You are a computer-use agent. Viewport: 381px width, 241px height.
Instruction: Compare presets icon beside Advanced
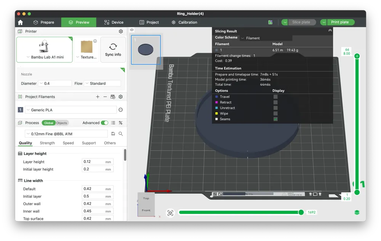coord(120,123)
